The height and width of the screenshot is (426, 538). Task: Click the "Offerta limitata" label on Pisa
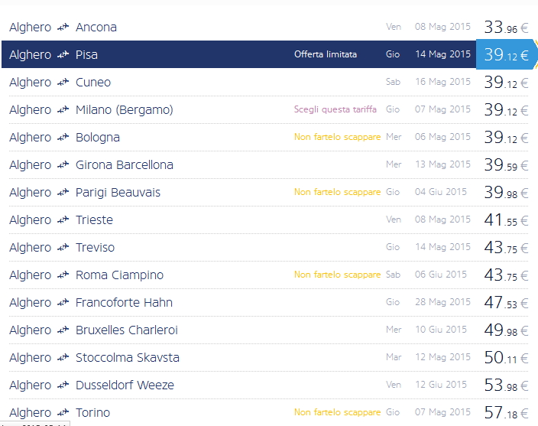point(326,54)
